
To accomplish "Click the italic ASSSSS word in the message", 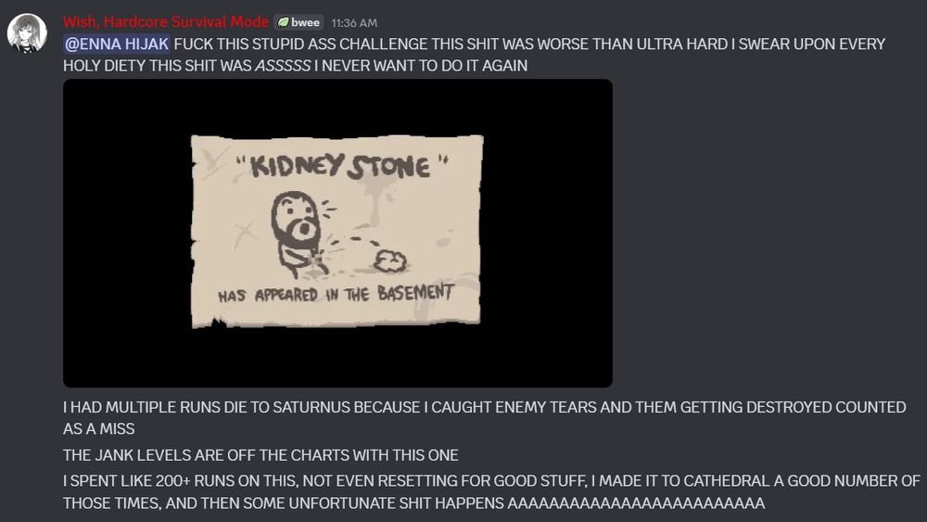I will pyautogui.click(x=283, y=66).
